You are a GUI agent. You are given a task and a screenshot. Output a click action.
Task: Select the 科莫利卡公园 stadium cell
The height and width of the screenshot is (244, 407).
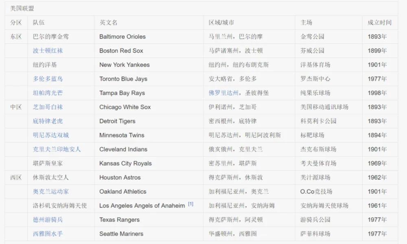(x=318, y=121)
